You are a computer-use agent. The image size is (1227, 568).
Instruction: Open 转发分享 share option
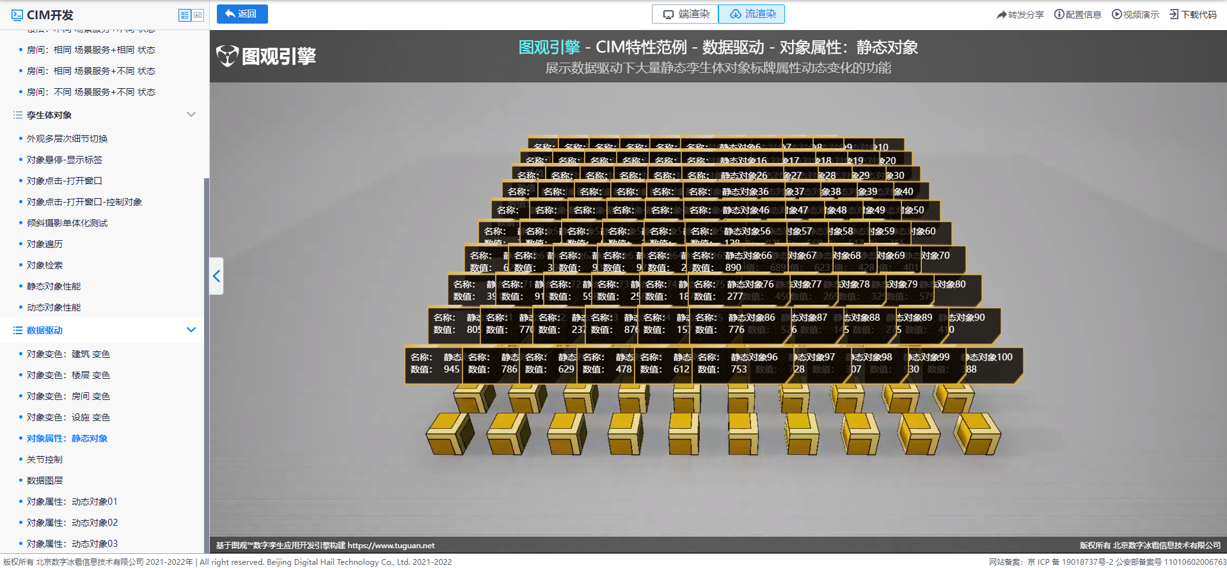1020,15
